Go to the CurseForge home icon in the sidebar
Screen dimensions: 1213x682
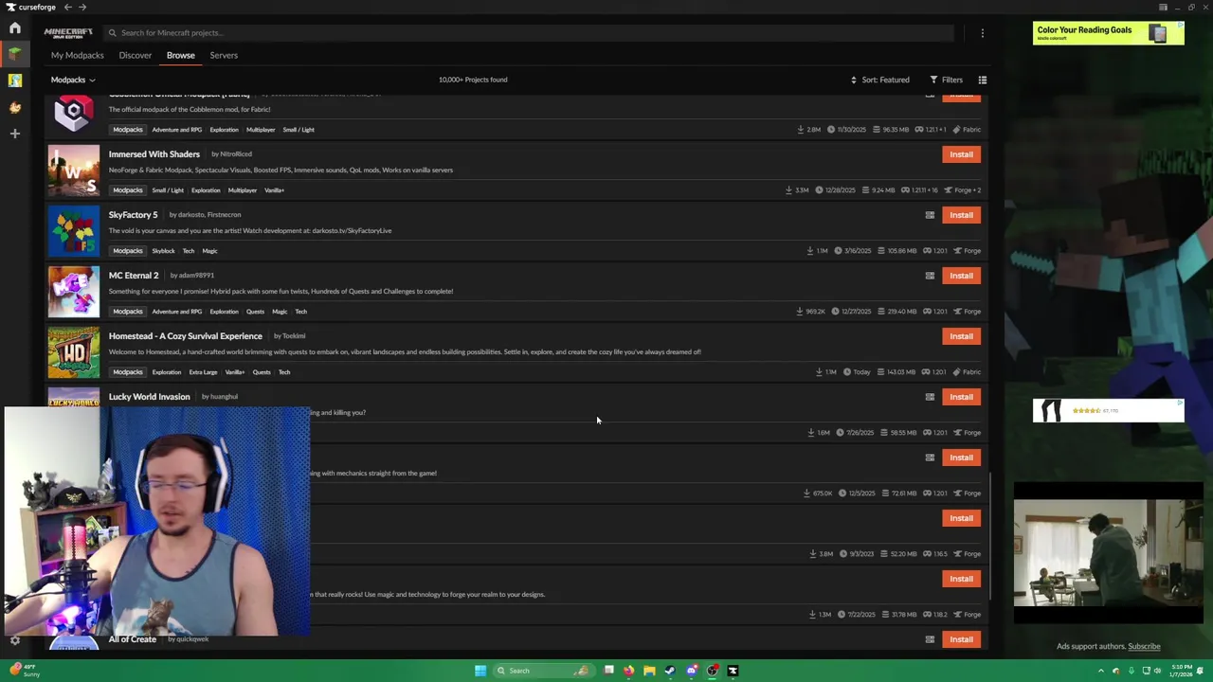point(15,28)
